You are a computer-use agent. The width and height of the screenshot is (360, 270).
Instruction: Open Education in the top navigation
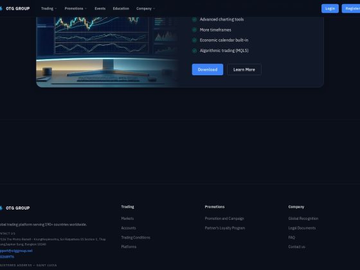click(x=121, y=8)
